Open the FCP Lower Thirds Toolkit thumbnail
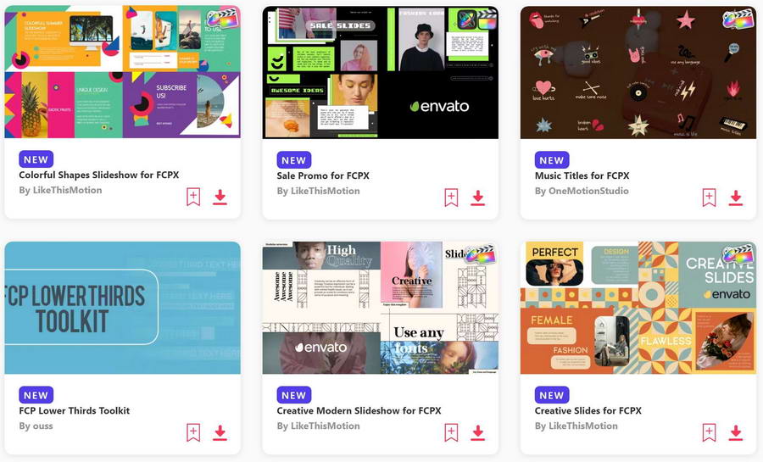This screenshot has height=462, width=763. click(x=123, y=308)
